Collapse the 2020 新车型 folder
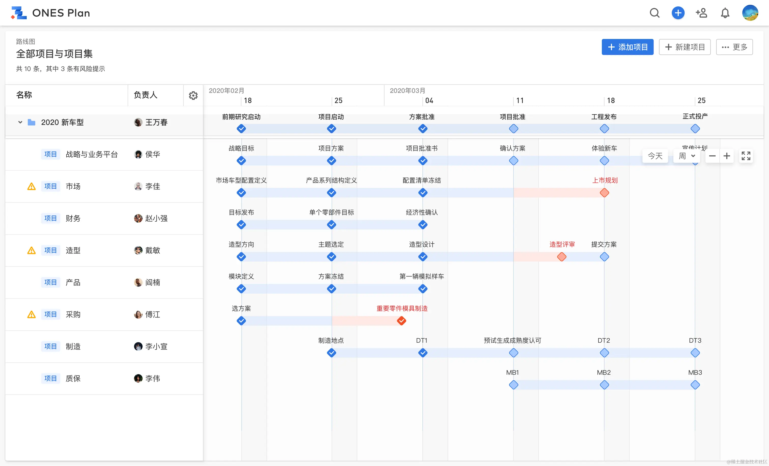Screen dimensions: 769x466 point(20,122)
